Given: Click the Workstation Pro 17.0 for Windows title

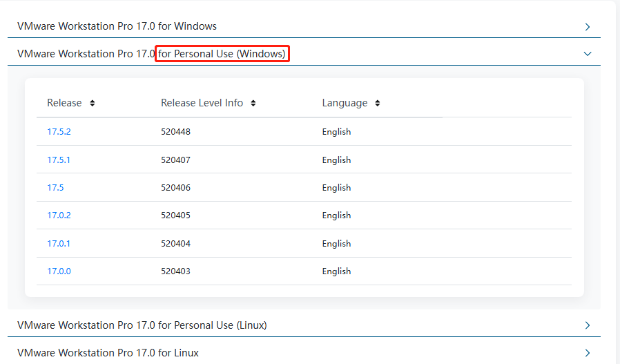Looking at the screenshot, I should point(117,26).
